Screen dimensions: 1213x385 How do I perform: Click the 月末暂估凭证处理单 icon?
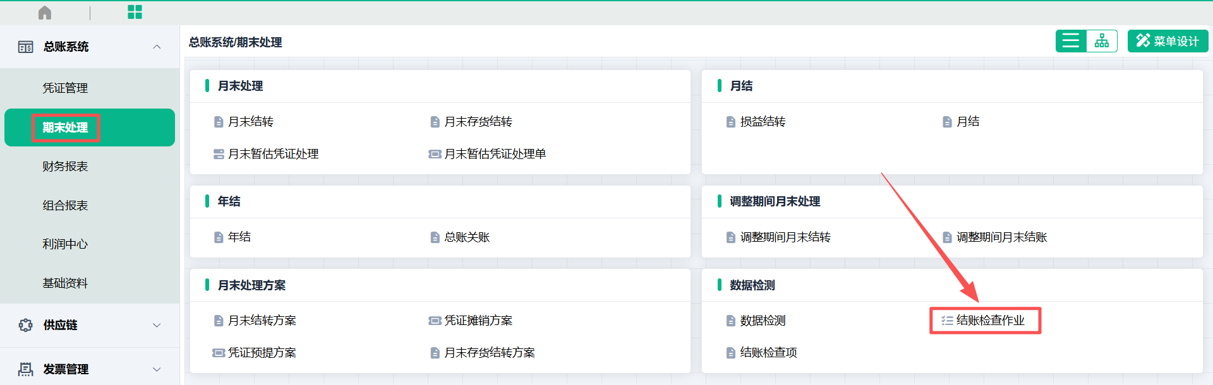[435, 154]
